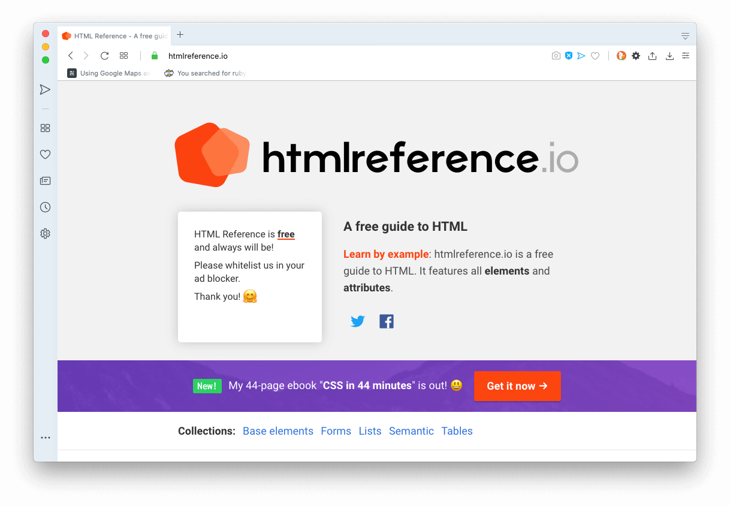Open page actions with the sliders icon

(686, 55)
